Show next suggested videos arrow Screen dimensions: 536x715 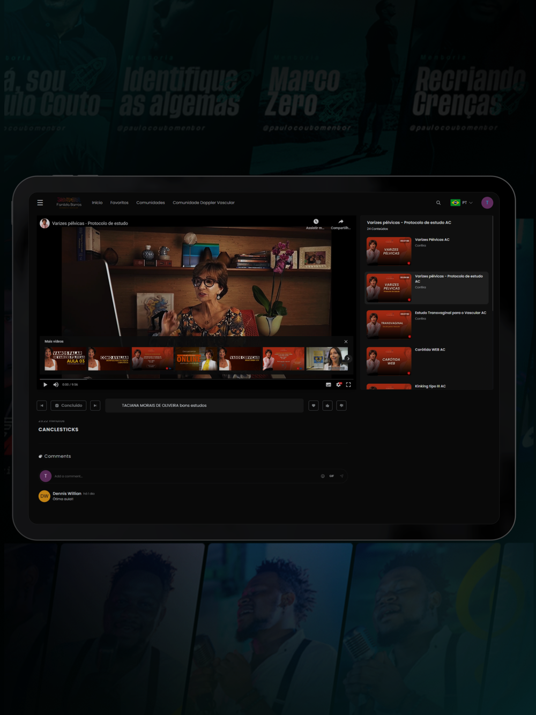pyautogui.click(x=348, y=359)
